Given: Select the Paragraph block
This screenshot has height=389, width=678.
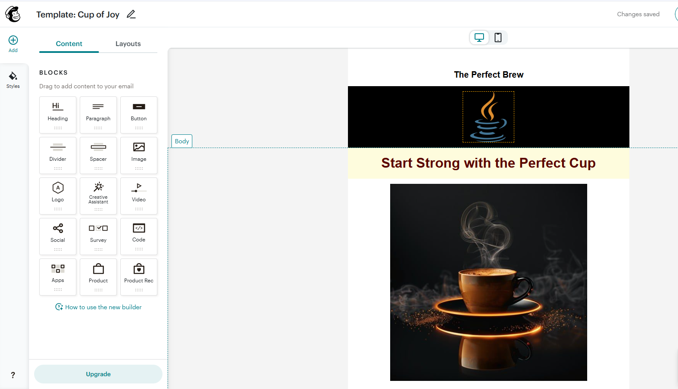Looking at the screenshot, I should point(98,115).
